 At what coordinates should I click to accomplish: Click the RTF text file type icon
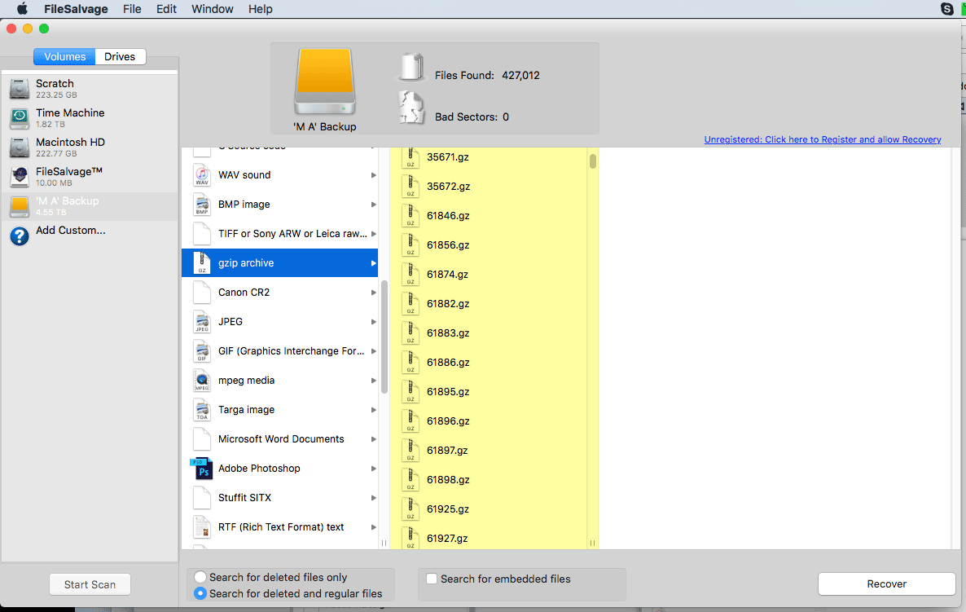tap(202, 527)
